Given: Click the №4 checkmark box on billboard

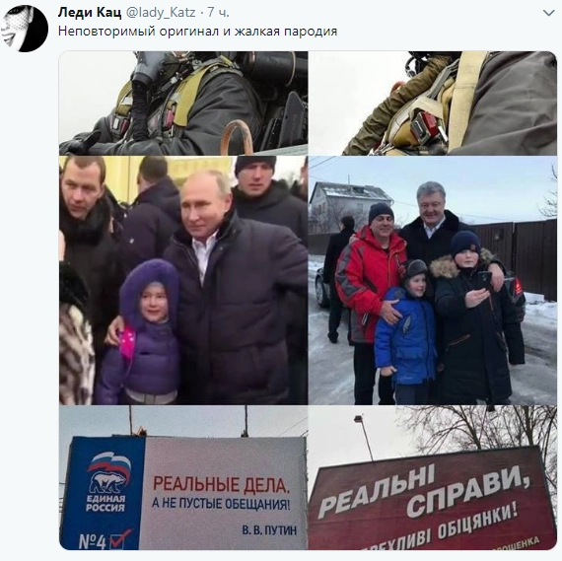Looking at the screenshot, I should (120, 540).
